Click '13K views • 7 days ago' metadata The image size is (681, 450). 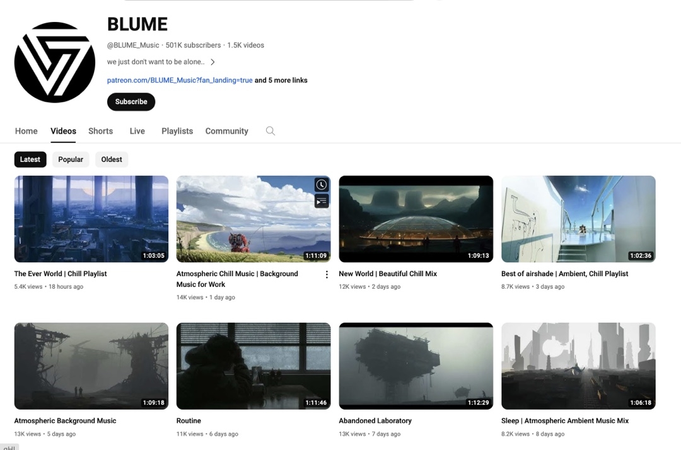tap(370, 434)
